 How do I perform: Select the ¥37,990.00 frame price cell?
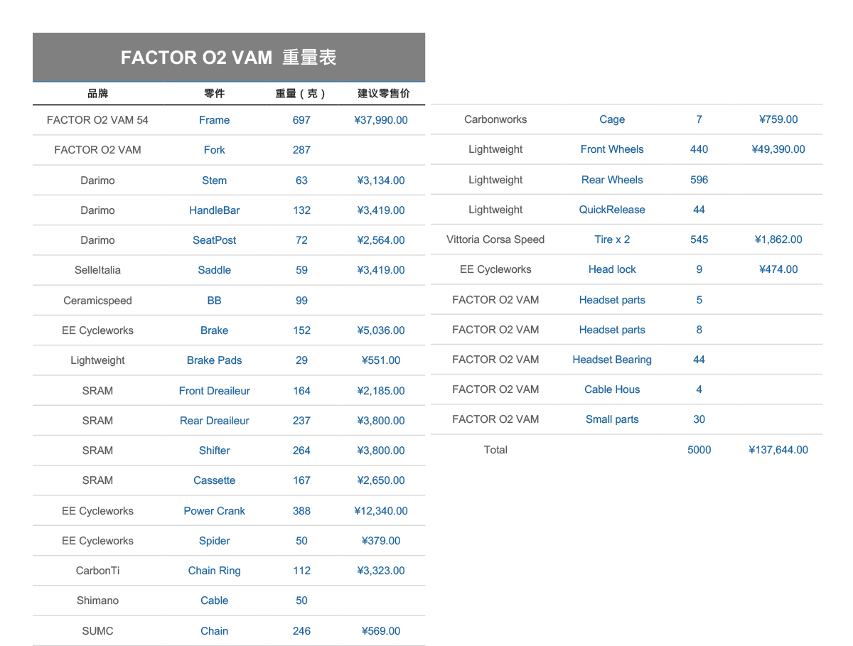(381, 120)
